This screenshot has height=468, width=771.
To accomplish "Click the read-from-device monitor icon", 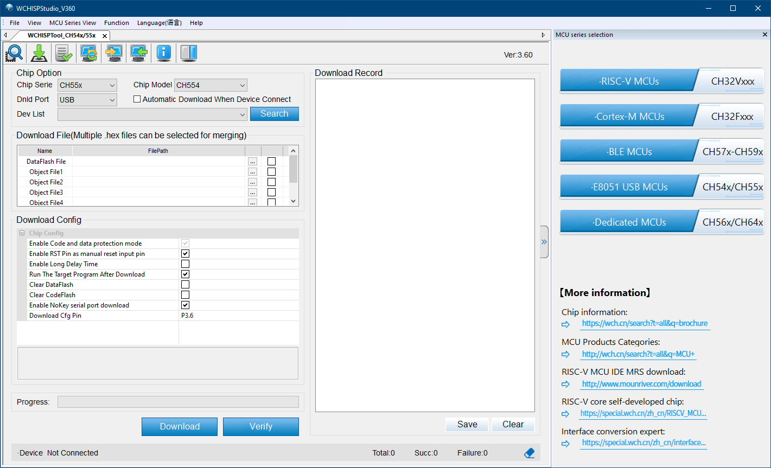I will pyautogui.click(x=138, y=53).
